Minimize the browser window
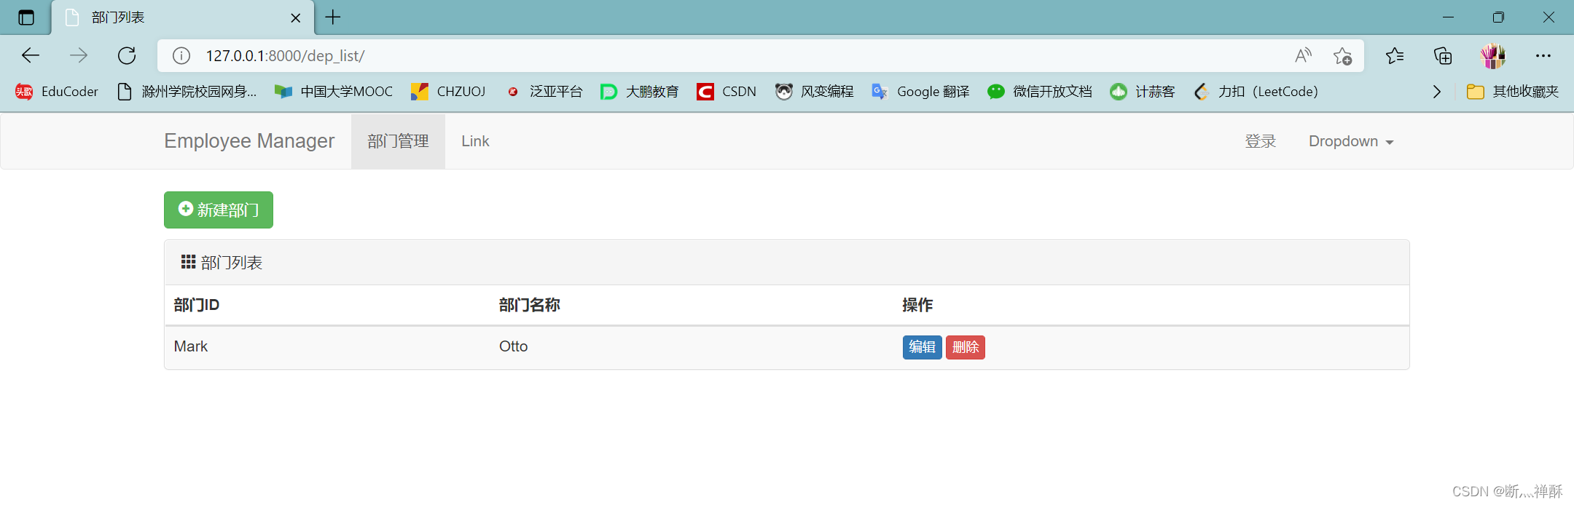 1448,17
